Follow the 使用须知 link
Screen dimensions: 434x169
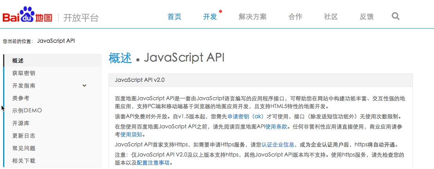[131, 135]
